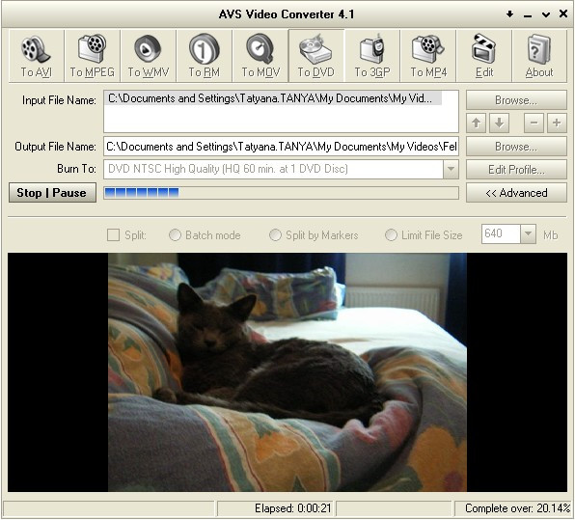This screenshot has width=575, height=520.
Task: Choose the To MOV QuickTime icon
Action: pos(260,56)
